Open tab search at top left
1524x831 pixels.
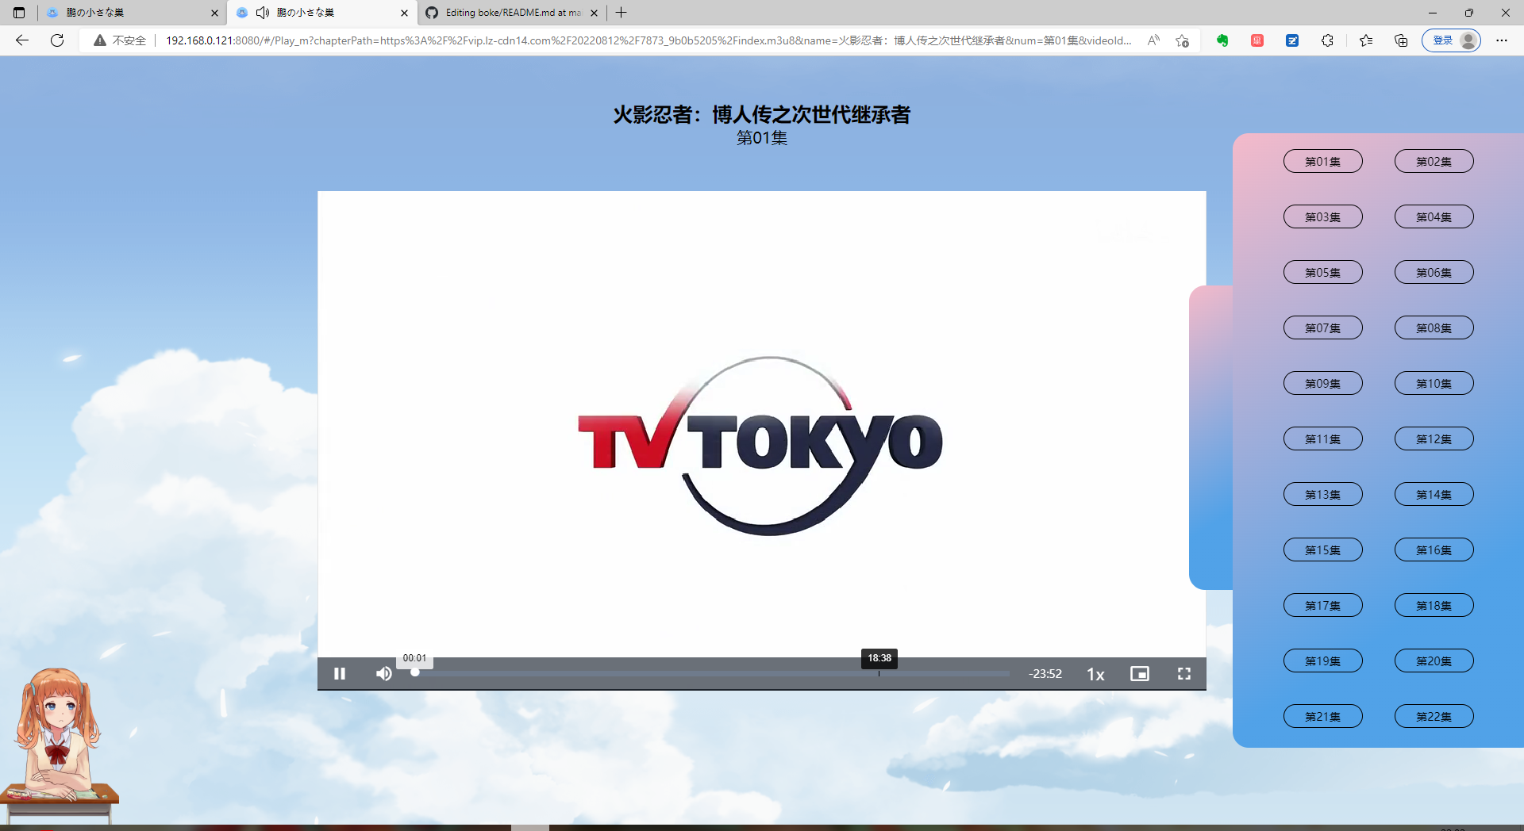pyautogui.click(x=18, y=13)
